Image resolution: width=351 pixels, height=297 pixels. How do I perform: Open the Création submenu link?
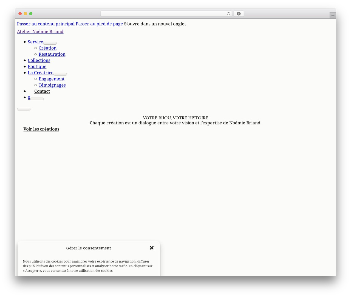pos(47,48)
